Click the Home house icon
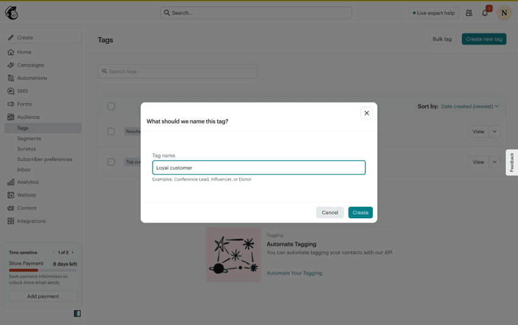Screen dimensions: 518x325 click(10, 52)
